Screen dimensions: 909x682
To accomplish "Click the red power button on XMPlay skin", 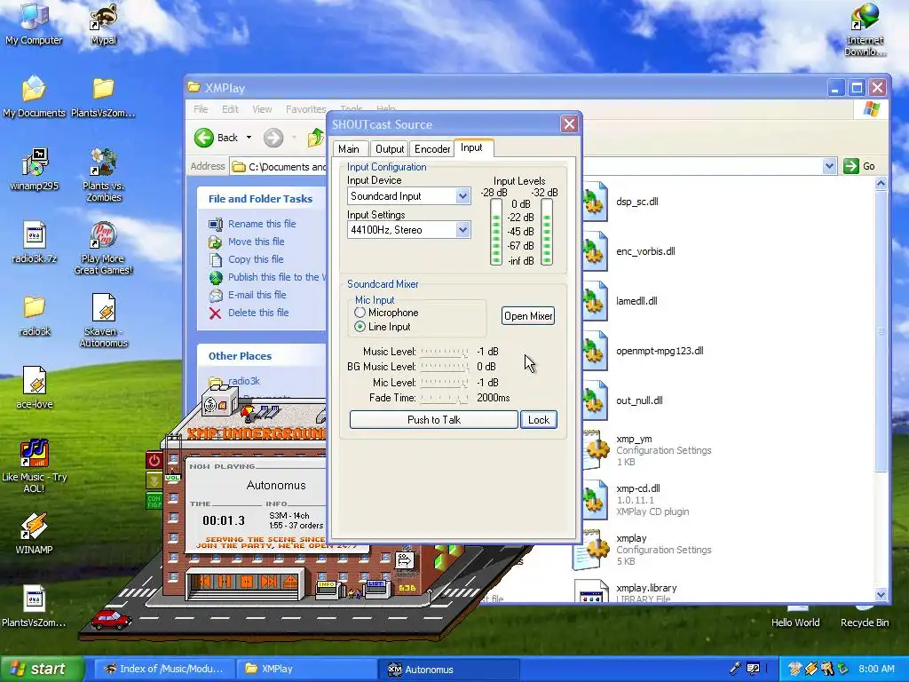I will pyautogui.click(x=154, y=461).
